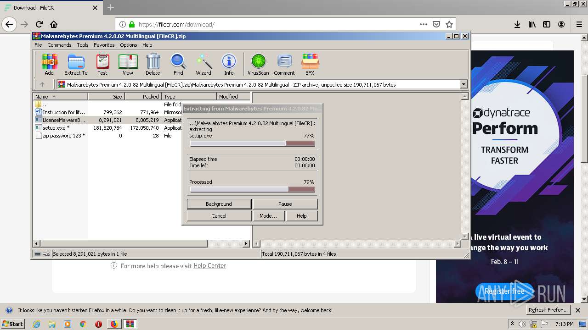Show archive Info
Image resolution: width=588 pixels, height=330 pixels.
[229, 64]
